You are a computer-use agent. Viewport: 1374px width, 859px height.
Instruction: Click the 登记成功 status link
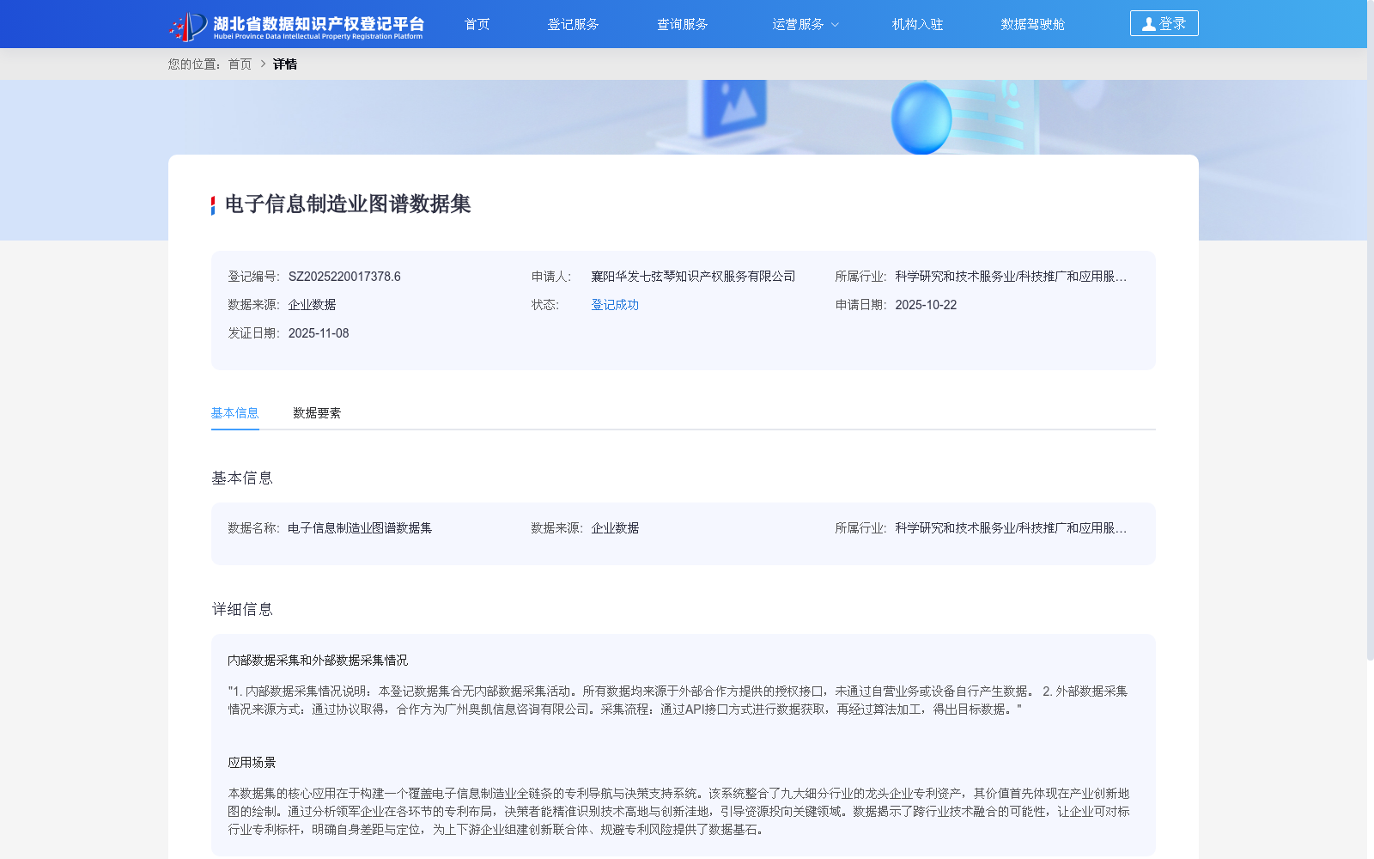coord(613,305)
